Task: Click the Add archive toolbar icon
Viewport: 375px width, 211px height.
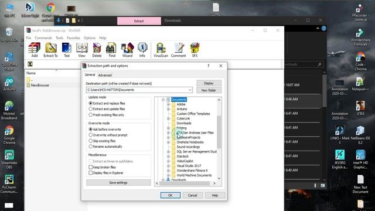Action: 35,50
